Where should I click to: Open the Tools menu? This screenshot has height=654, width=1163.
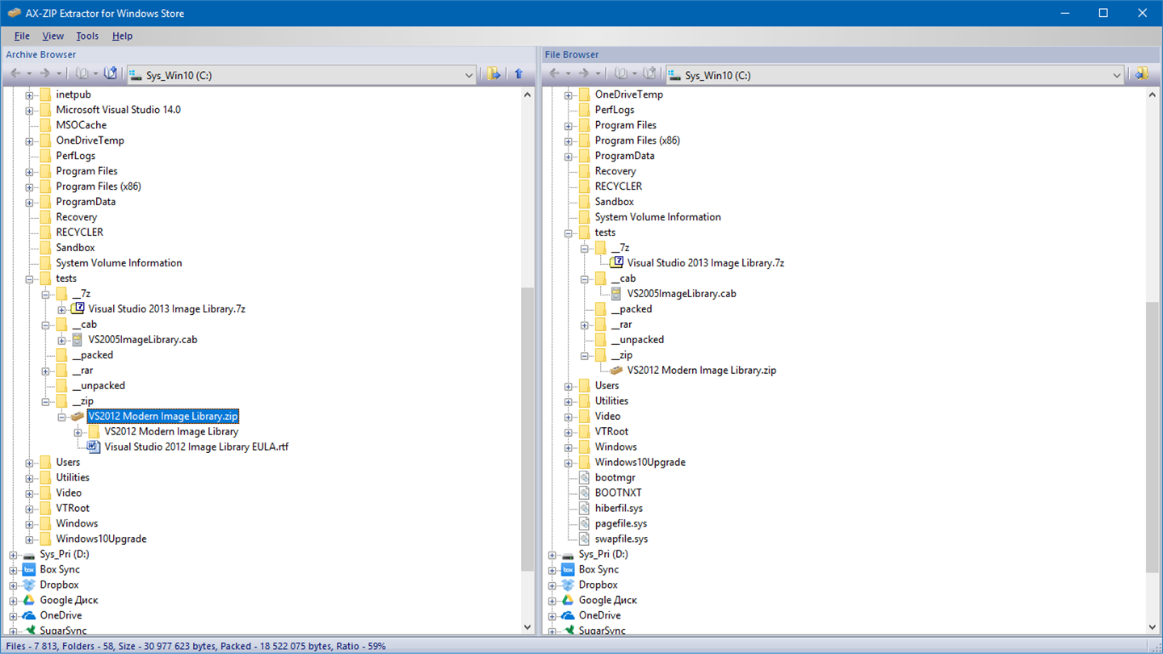click(87, 36)
